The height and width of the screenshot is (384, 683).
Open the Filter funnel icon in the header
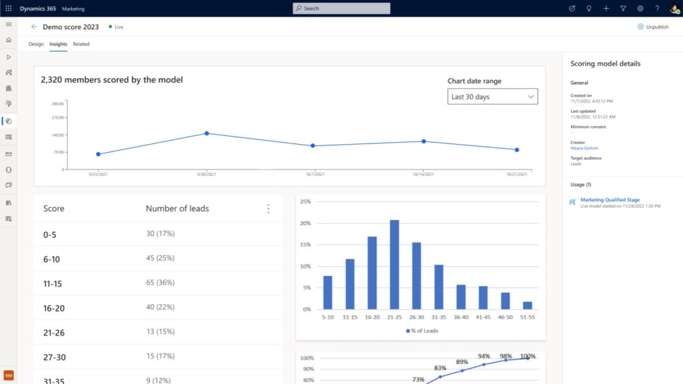coord(623,8)
